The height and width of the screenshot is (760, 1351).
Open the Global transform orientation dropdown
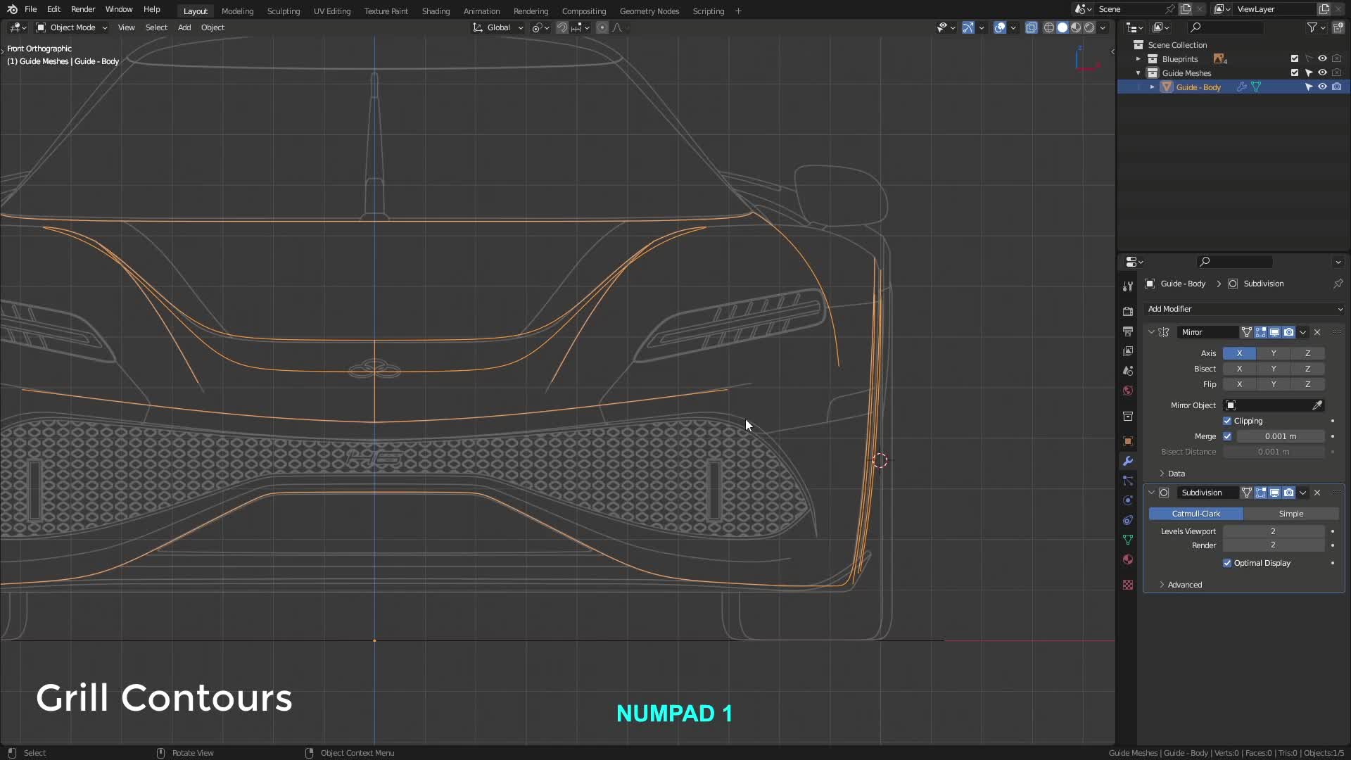[x=498, y=27]
